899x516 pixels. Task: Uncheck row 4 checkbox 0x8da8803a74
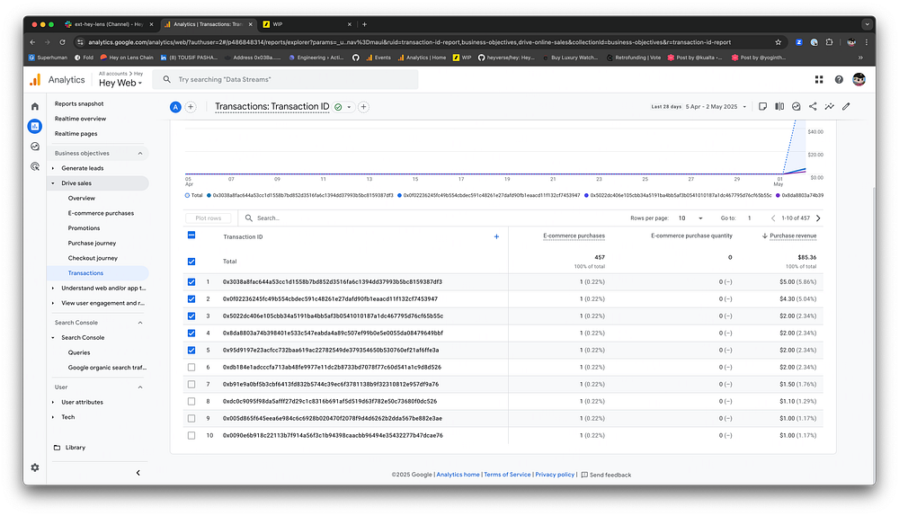tap(191, 334)
